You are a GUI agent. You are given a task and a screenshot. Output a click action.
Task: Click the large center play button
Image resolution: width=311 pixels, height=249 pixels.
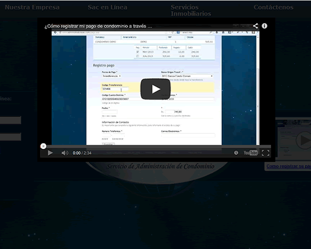(x=155, y=89)
